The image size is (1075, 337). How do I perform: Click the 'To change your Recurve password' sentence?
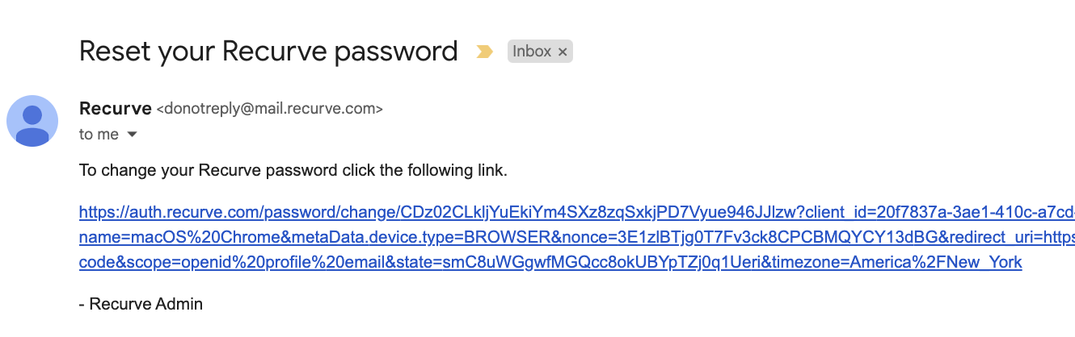(x=293, y=171)
